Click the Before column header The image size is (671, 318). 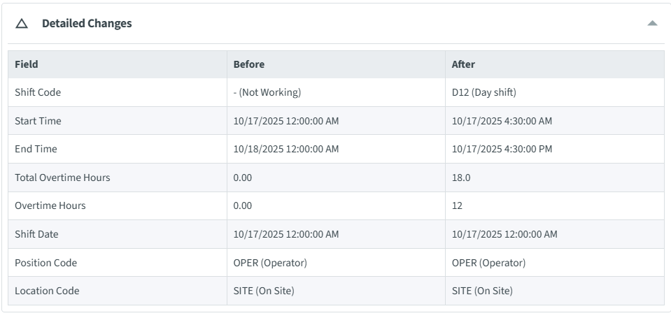coord(249,64)
